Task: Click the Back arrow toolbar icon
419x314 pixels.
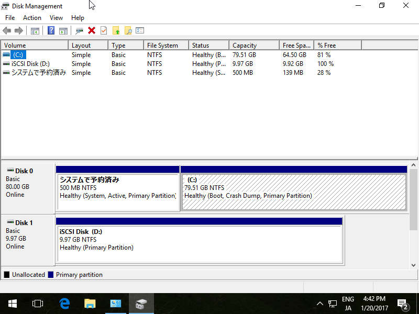Action: 7,31
